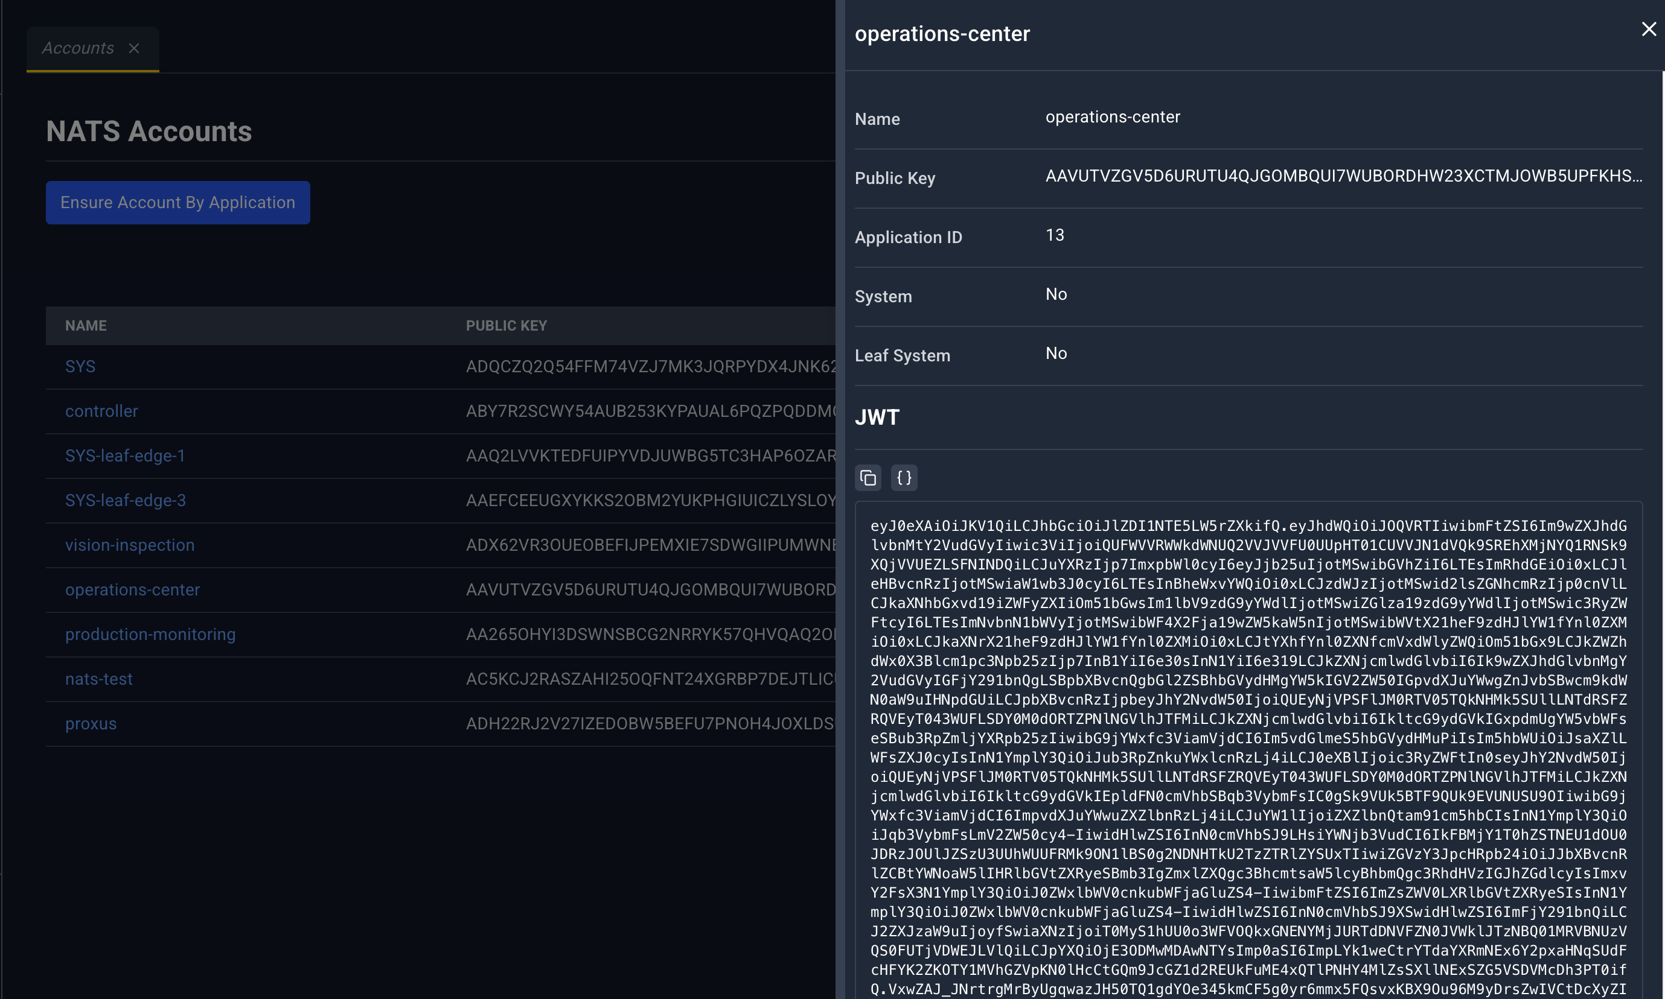The height and width of the screenshot is (999, 1665).
Task: Select the controller public key ABY7R2SCWY cell
Action: point(651,411)
